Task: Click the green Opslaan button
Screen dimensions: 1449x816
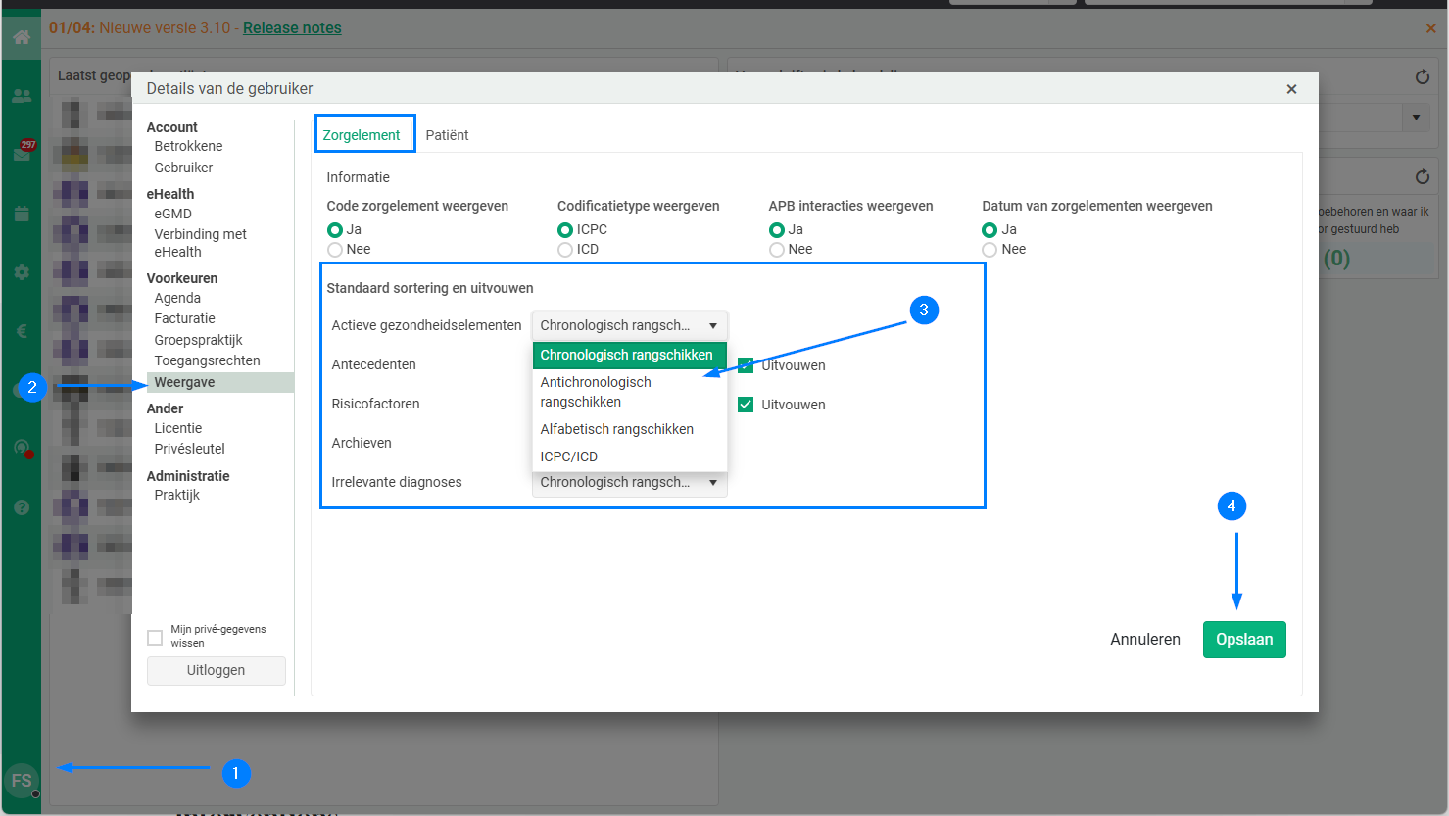Action: pyautogui.click(x=1244, y=640)
